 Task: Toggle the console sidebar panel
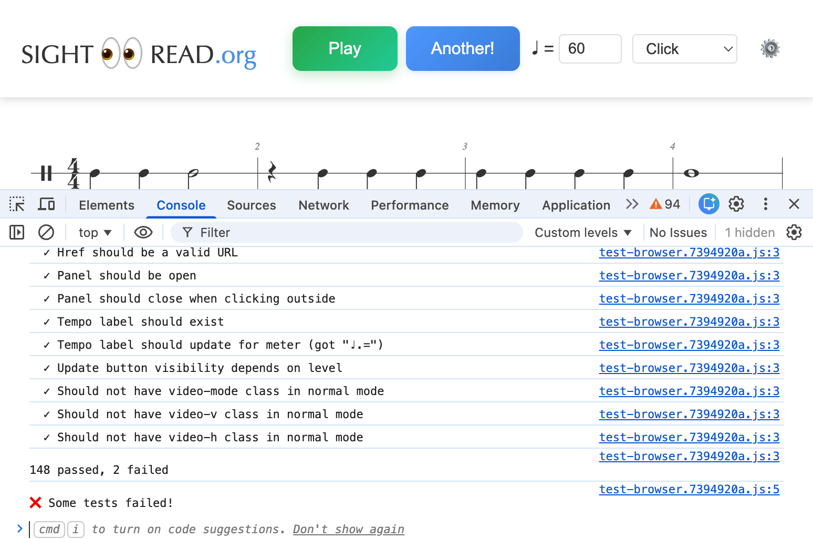[x=17, y=232]
